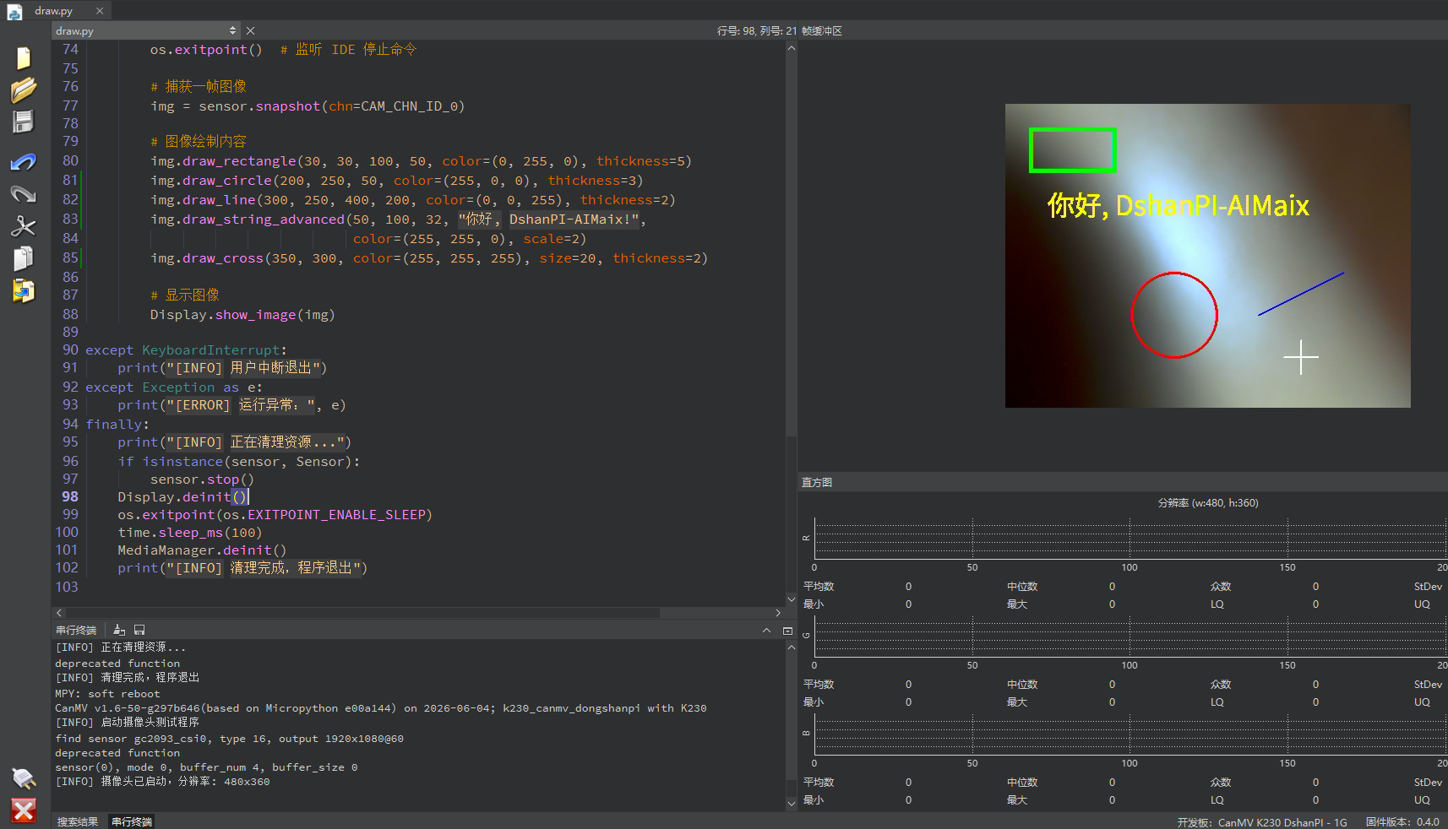Create a new file with the sidebar icon
Image resolution: width=1448 pixels, height=829 pixels.
pos(24,57)
